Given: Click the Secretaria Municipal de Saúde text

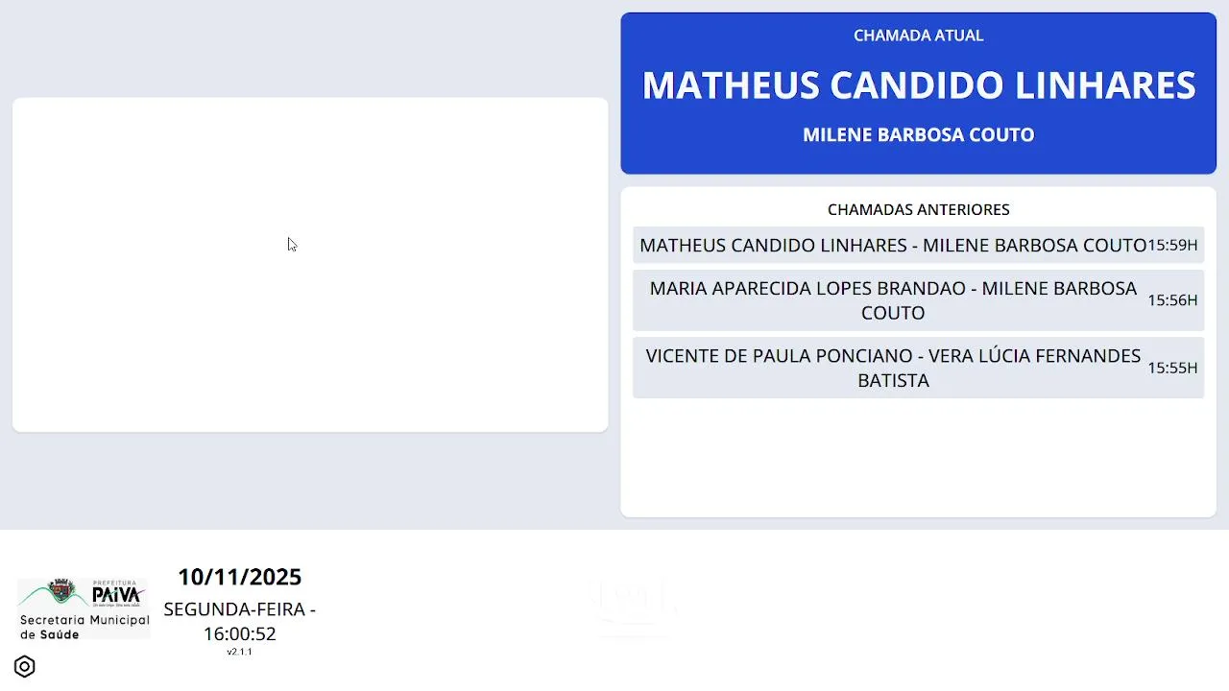Looking at the screenshot, I should [84, 628].
